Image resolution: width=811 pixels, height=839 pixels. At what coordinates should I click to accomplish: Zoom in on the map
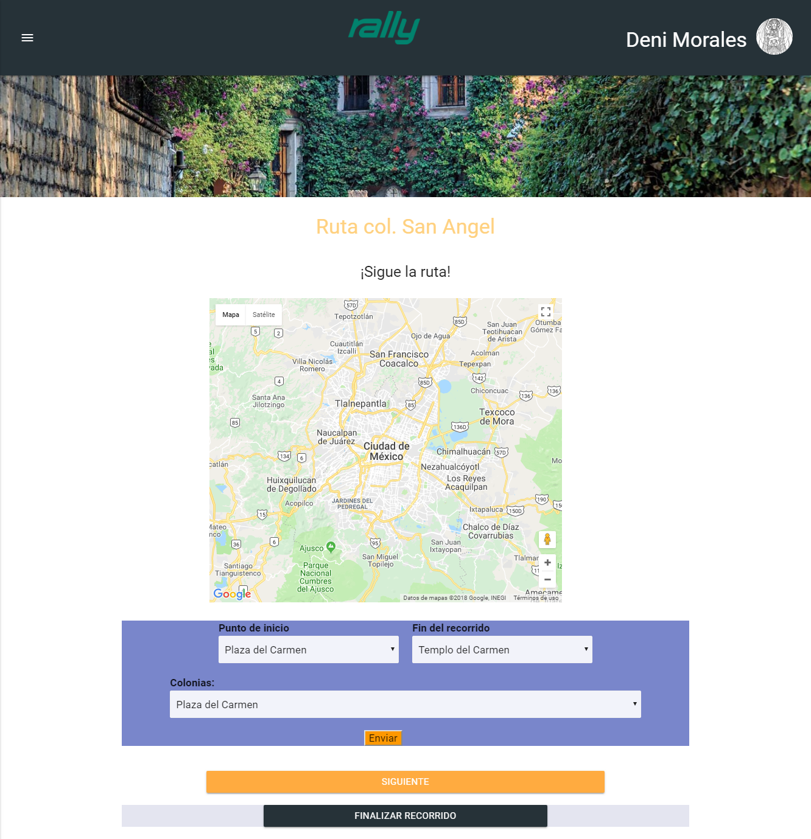[x=547, y=563]
